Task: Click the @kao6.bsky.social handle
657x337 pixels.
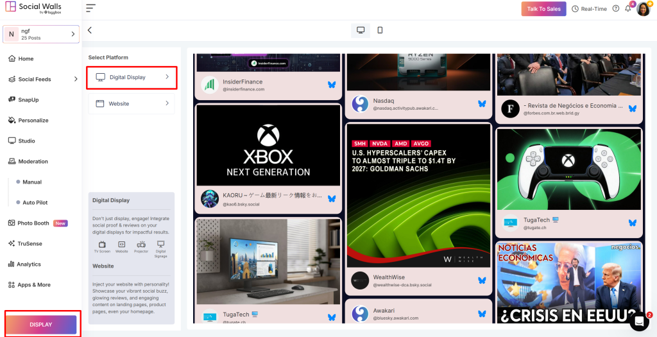Action: 241,204
